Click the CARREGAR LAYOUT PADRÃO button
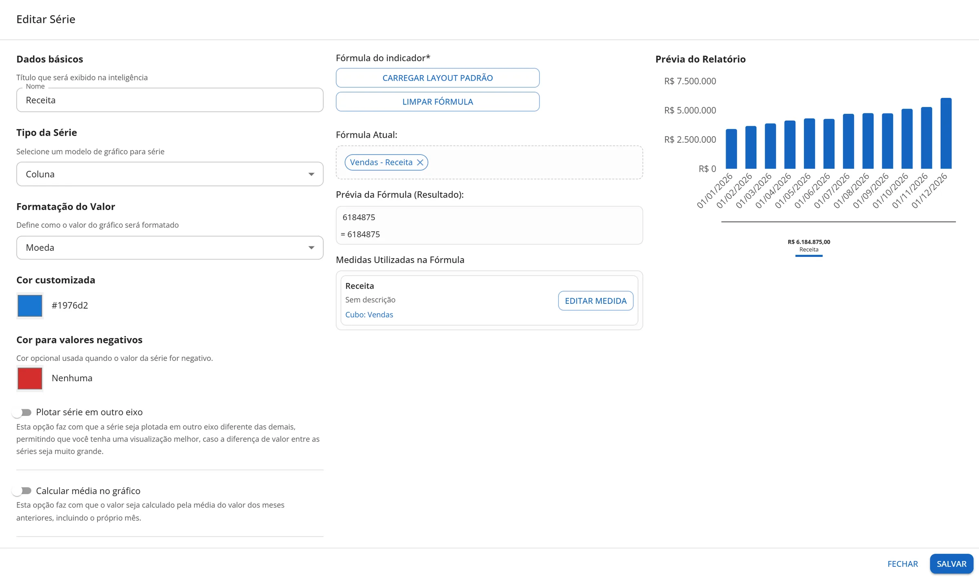979x579 pixels. tap(438, 78)
